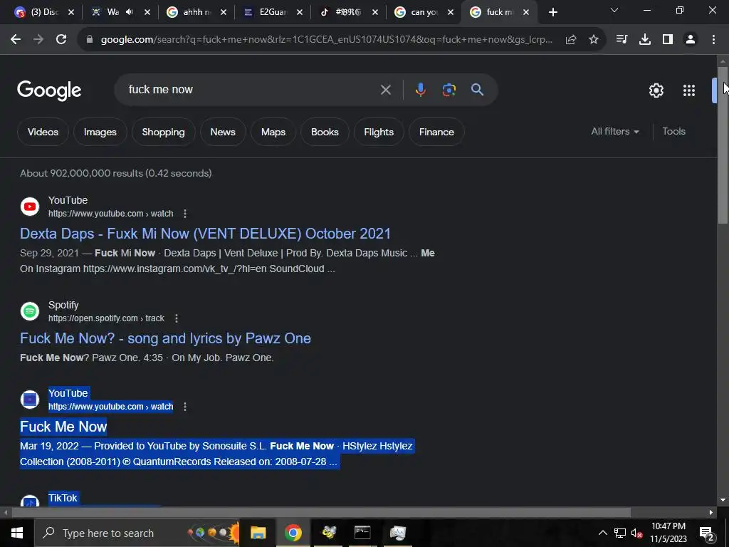729x547 pixels.
Task: Show hidden system tray icons
Action: (x=602, y=533)
